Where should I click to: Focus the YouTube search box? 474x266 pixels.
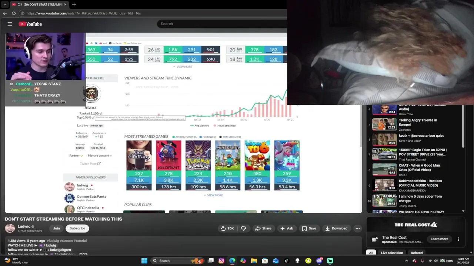coord(222,24)
